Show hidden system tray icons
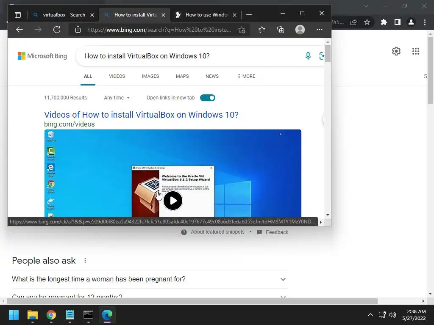 coord(370,315)
